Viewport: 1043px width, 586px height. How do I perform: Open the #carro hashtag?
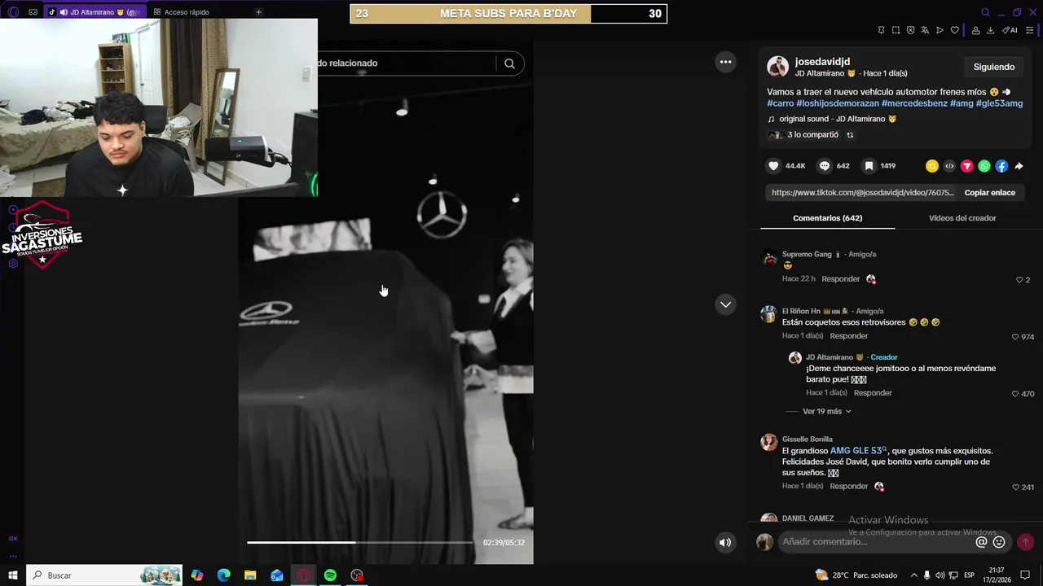pos(780,103)
